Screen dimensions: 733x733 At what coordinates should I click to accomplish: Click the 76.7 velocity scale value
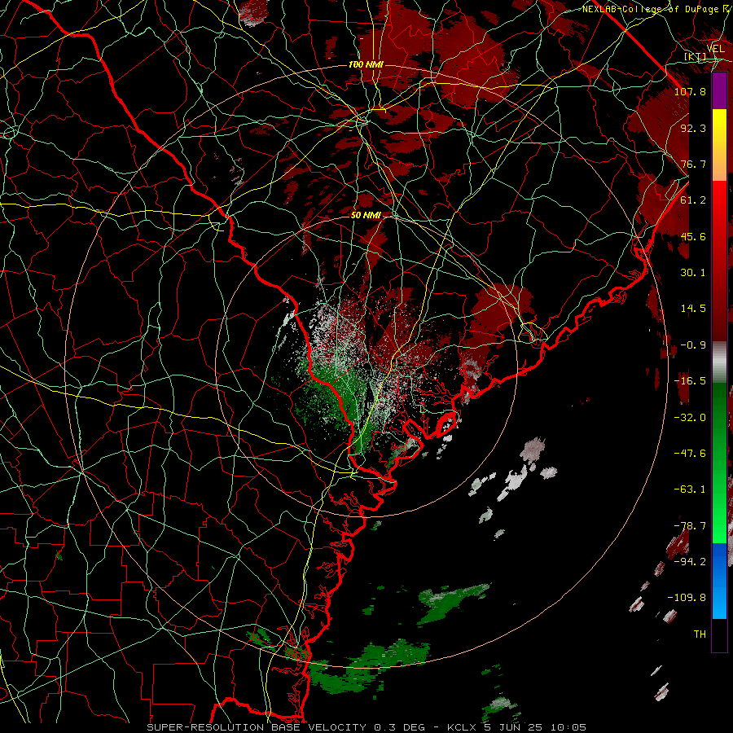(x=693, y=164)
